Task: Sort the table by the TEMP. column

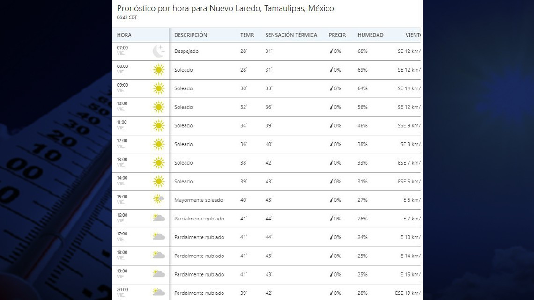Action: point(247,35)
